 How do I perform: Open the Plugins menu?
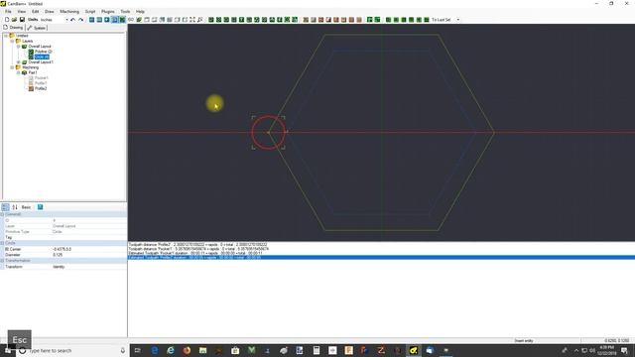click(x=108, y=11)
